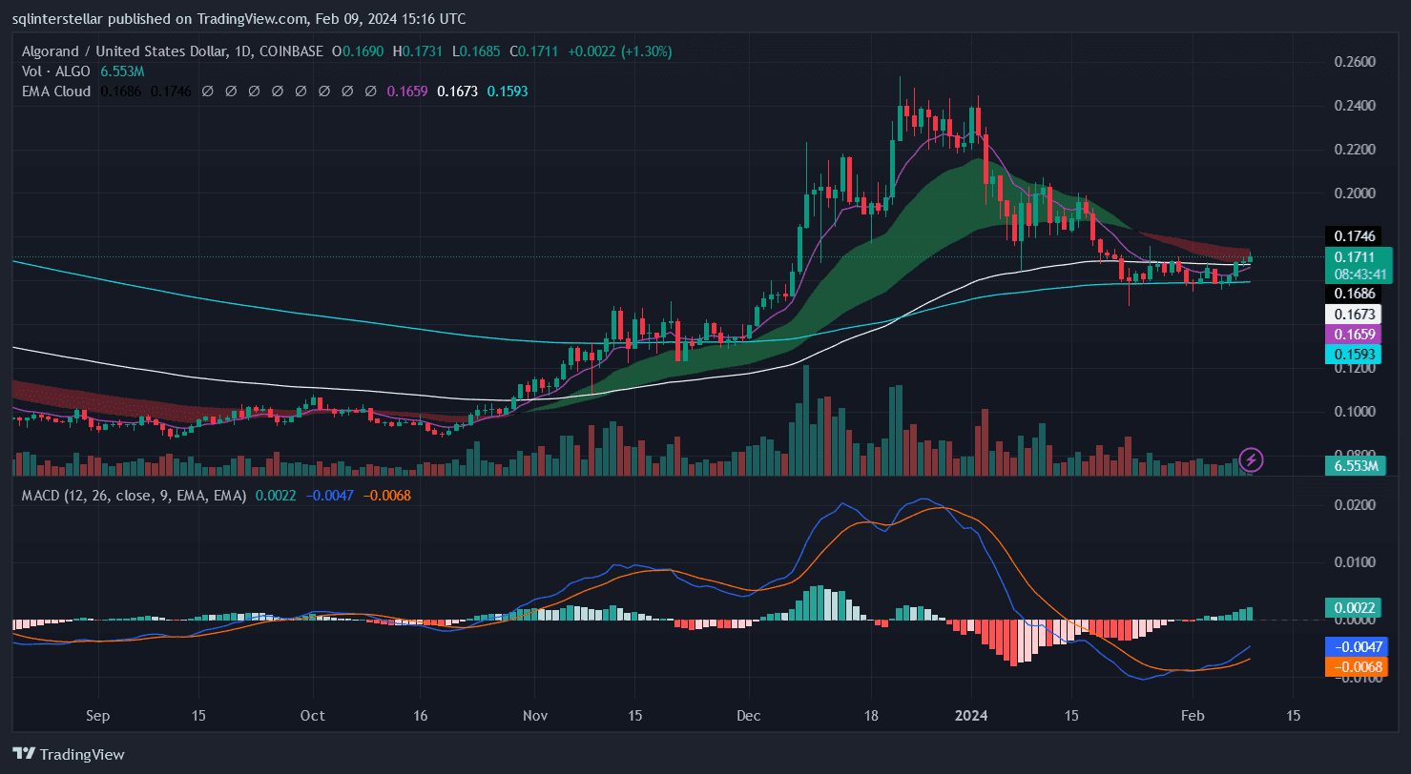Click the Dec label on the time axis
Screen dimensions: 1411x774
(x=750, y=716)
